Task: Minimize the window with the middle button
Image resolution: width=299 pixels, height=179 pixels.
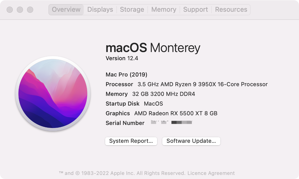Action: click(20, 10)
